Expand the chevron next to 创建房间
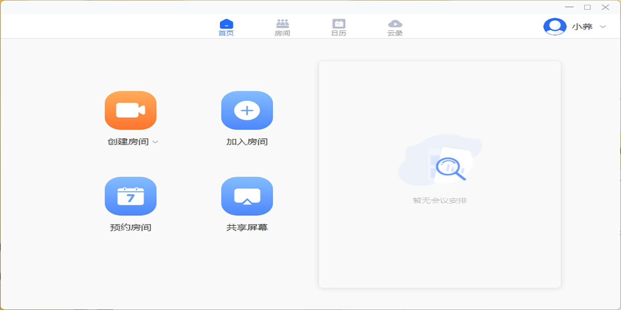Image resolution: width=621 pixels, height=310 pixels. (x=155, y=142)
